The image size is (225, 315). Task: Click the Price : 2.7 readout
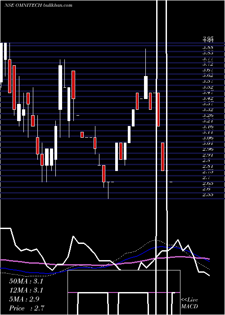tap(27, 308)
